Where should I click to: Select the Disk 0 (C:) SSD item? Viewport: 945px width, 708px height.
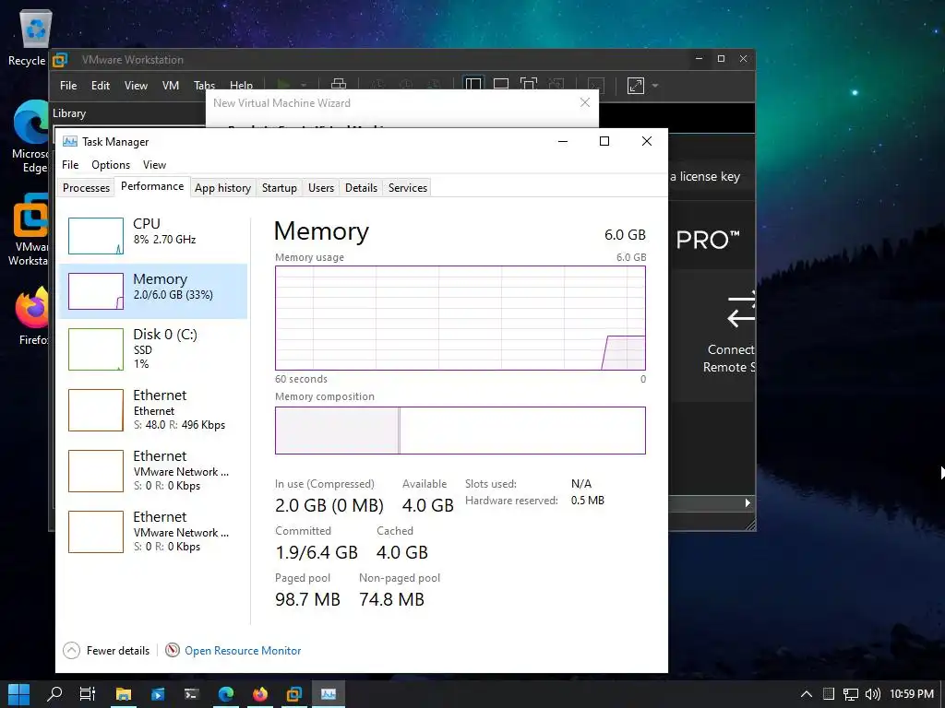click(x=154, y=348)
